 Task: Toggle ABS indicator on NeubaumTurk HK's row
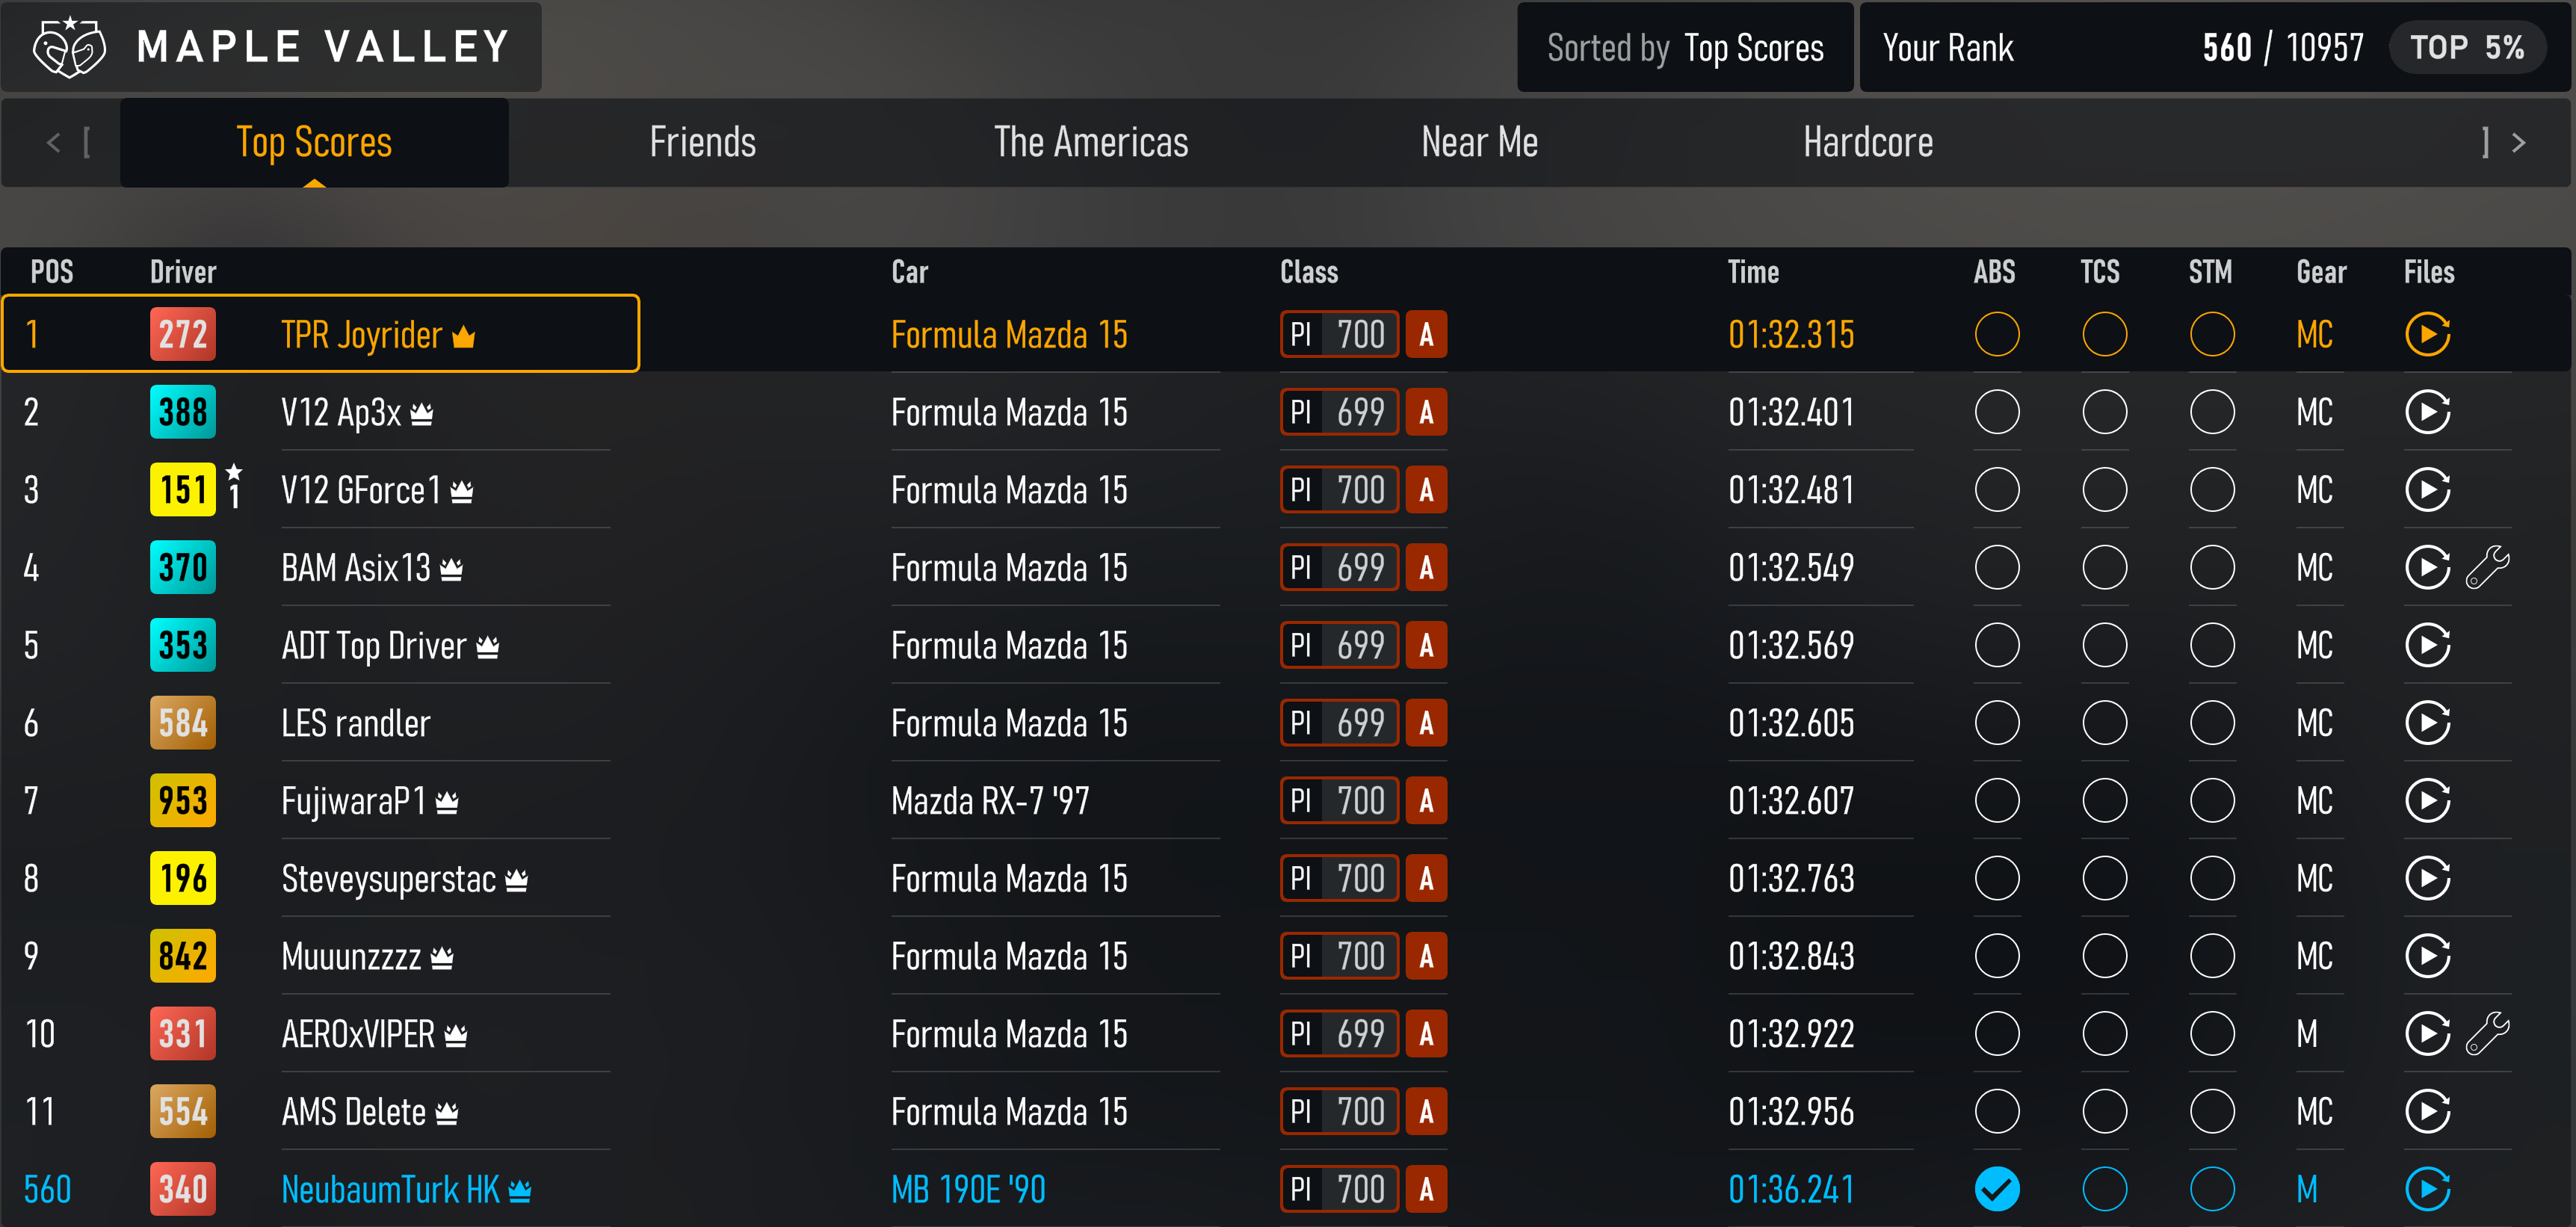click(x=1997, y=1189)
